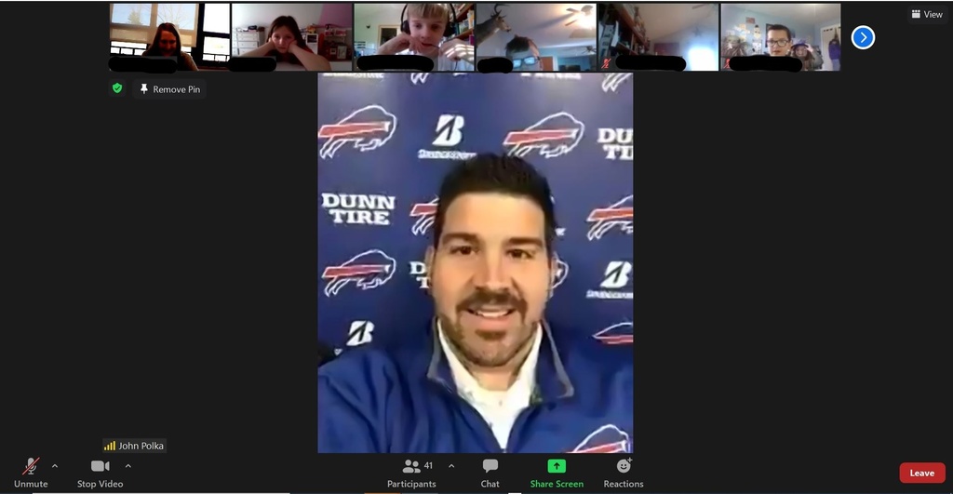Open the Chat panel

(x=490, y=473)
